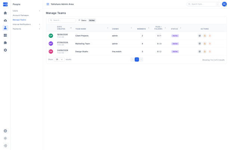Click the DS team avatar

pyautogui.click(x=51, y=51)
